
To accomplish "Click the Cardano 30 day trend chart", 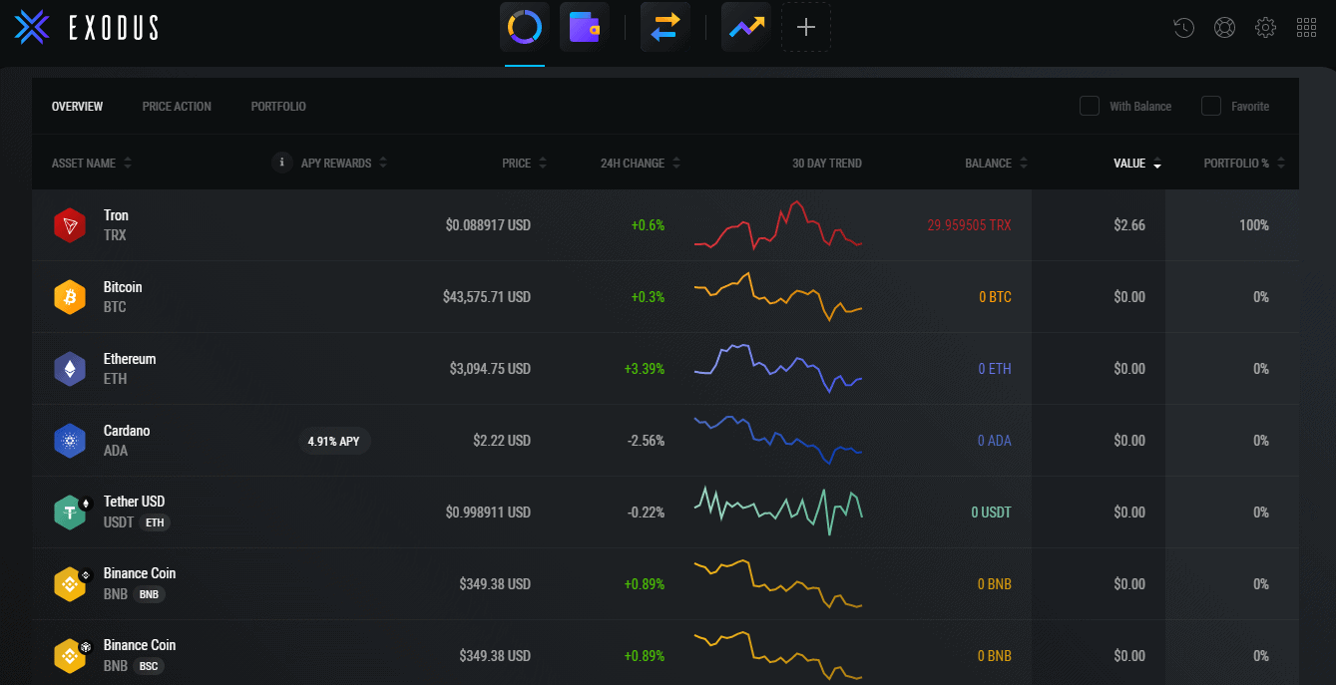I will tap(778, 440).
